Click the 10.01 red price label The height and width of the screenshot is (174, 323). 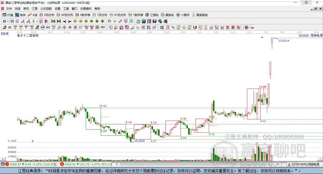(x=103, y=106)
